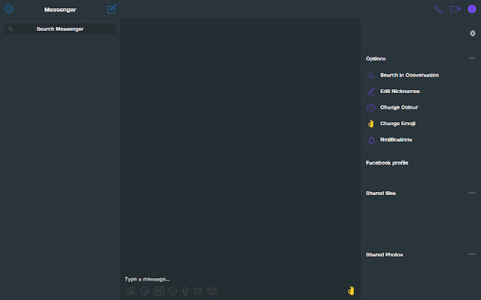Open the games controller icon
This screenshot has height=300, width=481.
tap(198, 291)
